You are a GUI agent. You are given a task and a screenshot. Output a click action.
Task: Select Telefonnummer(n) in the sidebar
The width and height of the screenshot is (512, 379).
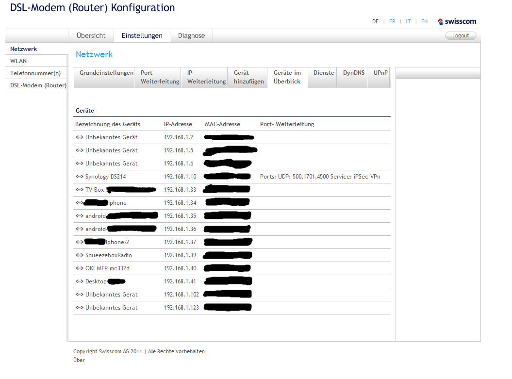(35, 73)
